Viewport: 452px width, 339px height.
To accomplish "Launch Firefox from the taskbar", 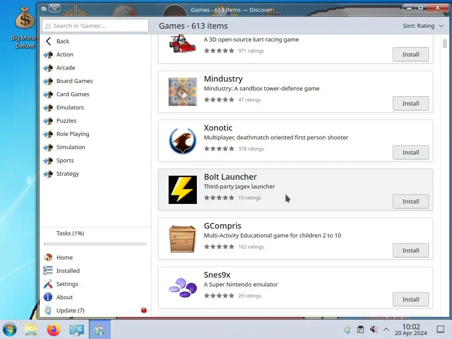I will [53, 329].
